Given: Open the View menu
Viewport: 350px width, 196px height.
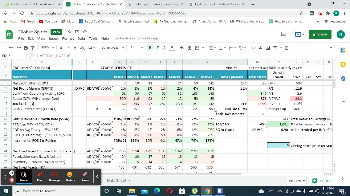Looking at the screenshot, I should coord(41,39).
